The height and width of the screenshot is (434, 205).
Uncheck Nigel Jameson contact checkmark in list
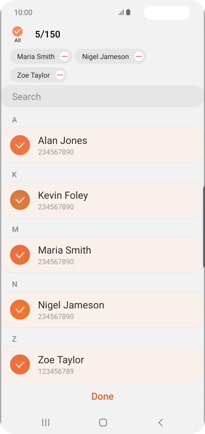coord(20,310)
